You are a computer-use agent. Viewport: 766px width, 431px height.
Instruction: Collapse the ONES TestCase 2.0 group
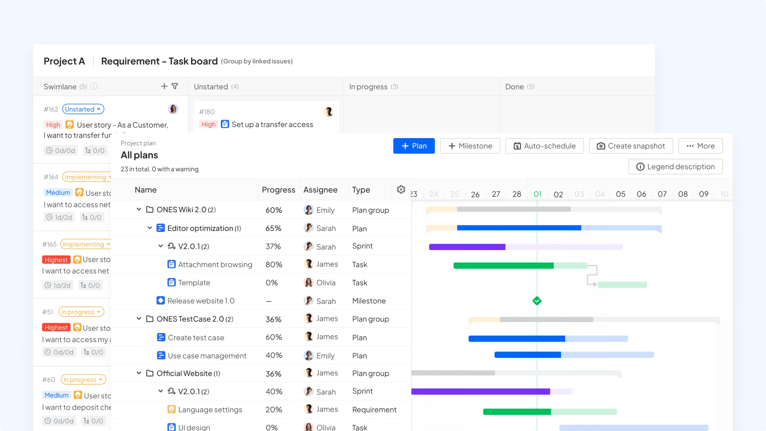click(x=139, y=319)
